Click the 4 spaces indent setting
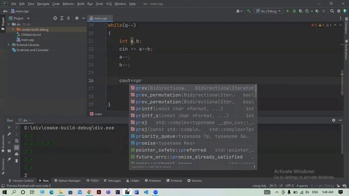The height and width of the screenshot is (196, 349). 302,186
